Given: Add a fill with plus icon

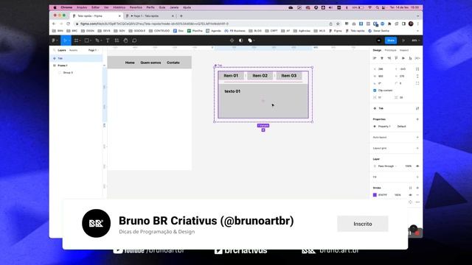Looking at the screenshot, I should 417,177.
